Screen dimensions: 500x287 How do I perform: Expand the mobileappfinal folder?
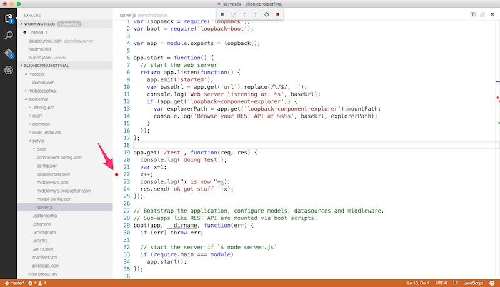pos(26,91)
